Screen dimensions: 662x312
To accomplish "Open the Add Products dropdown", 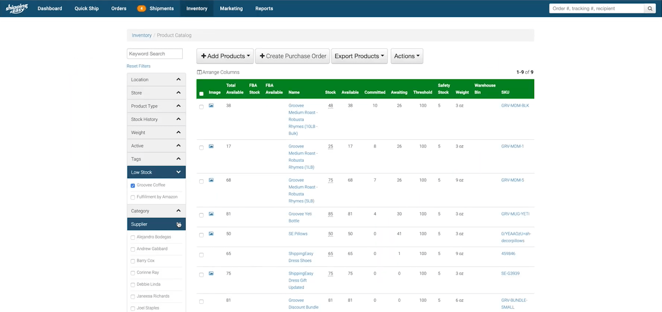I will 225,56.
